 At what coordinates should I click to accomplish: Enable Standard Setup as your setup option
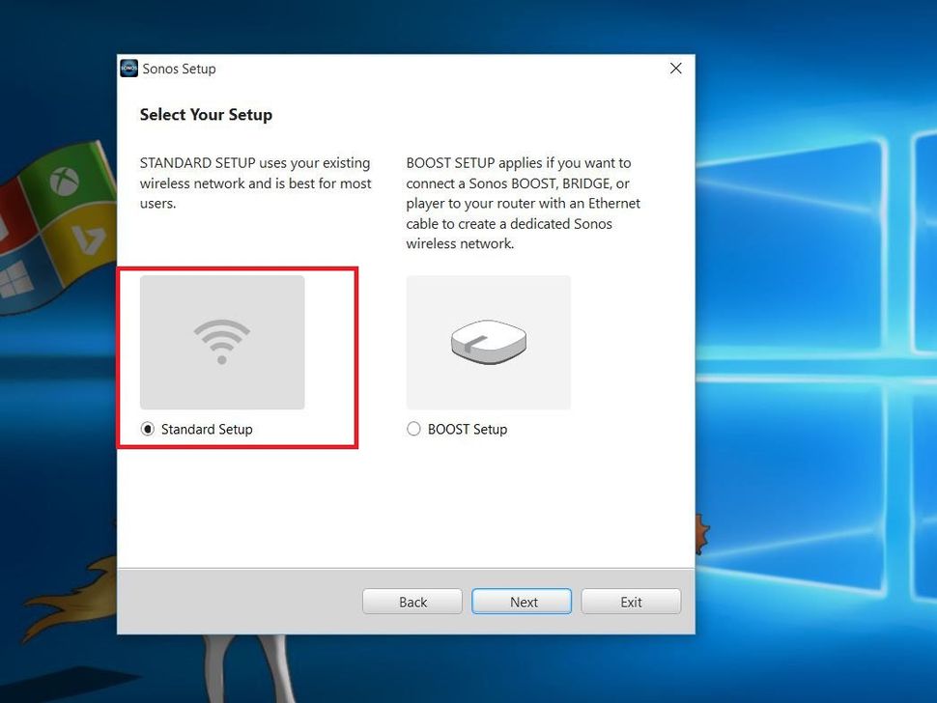(150, 429)
